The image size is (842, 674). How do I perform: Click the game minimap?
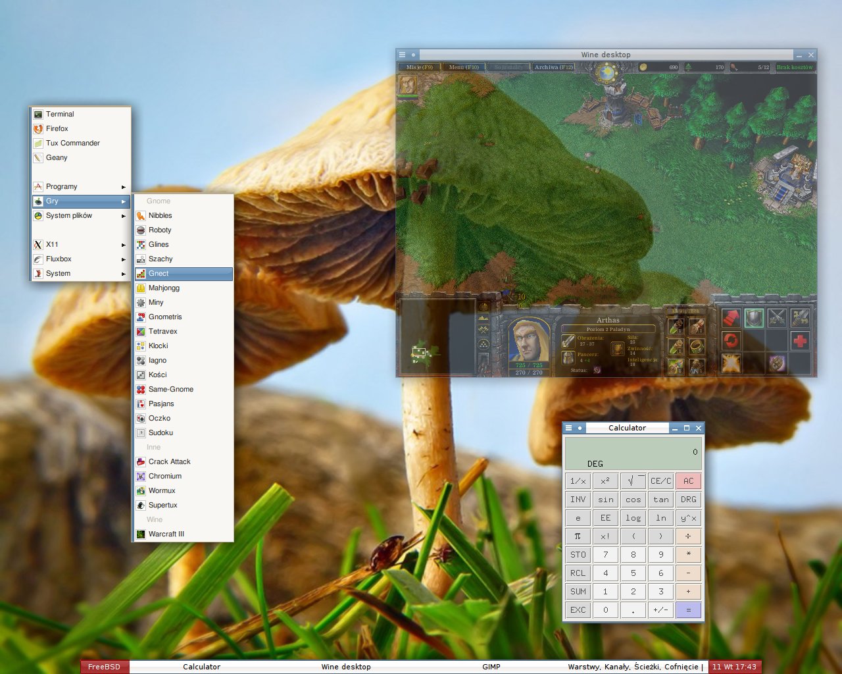coord(437,337)
